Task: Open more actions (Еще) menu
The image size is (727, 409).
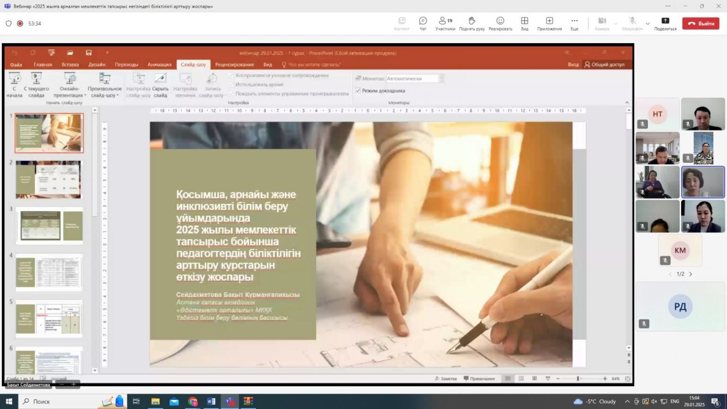Action: [x=574, y=23]
